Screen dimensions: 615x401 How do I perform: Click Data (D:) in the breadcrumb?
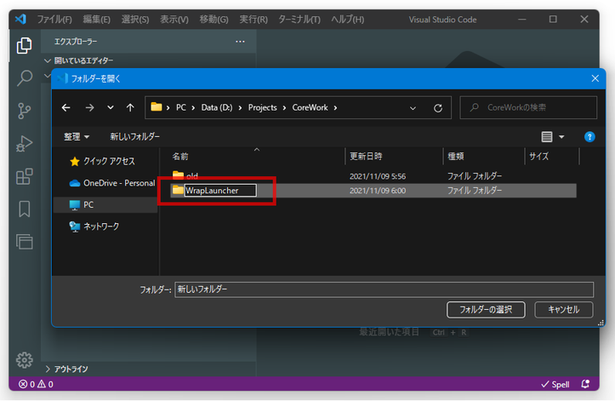[x=217, y=107]
